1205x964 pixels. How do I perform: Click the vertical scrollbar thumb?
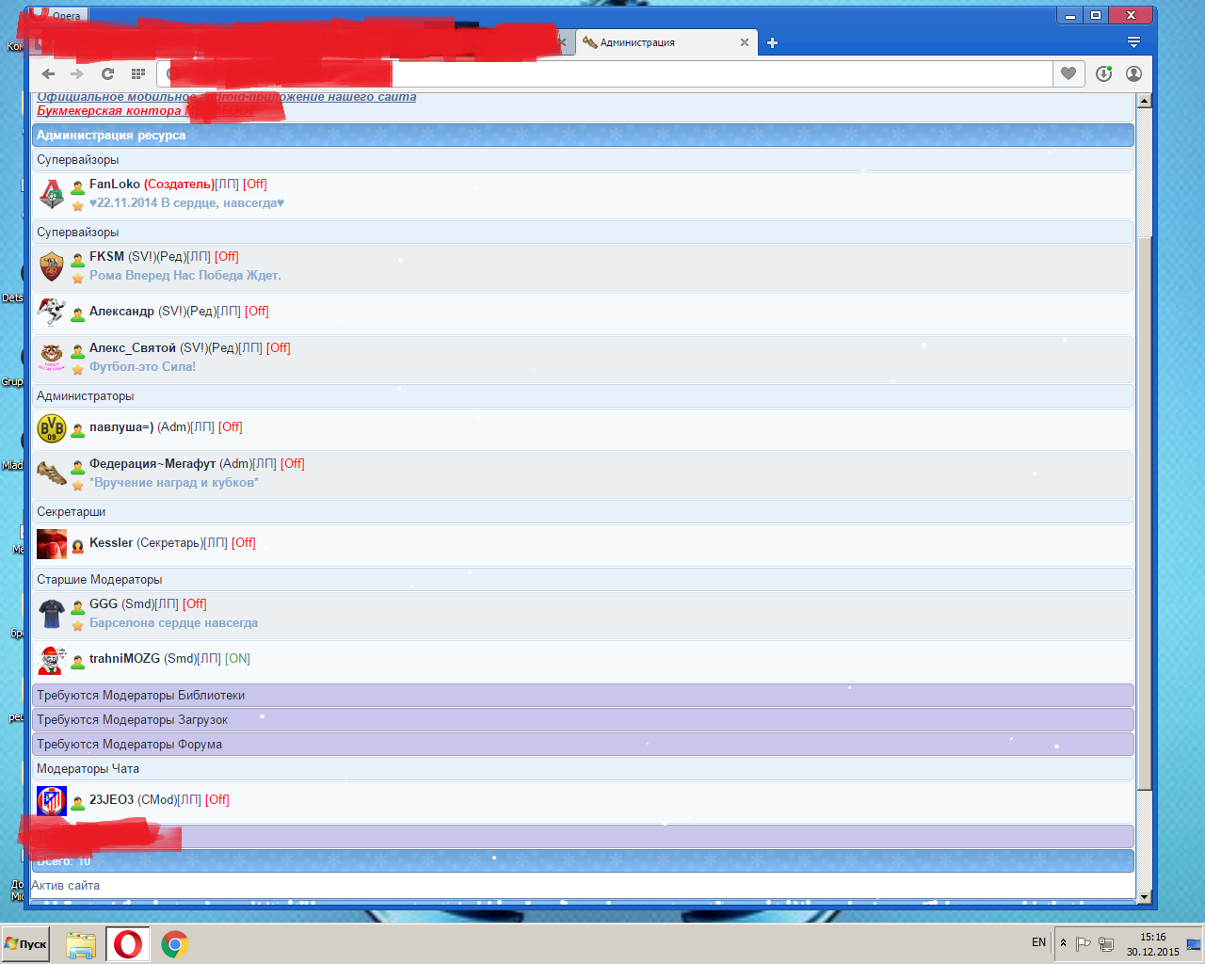[1145, 513]
